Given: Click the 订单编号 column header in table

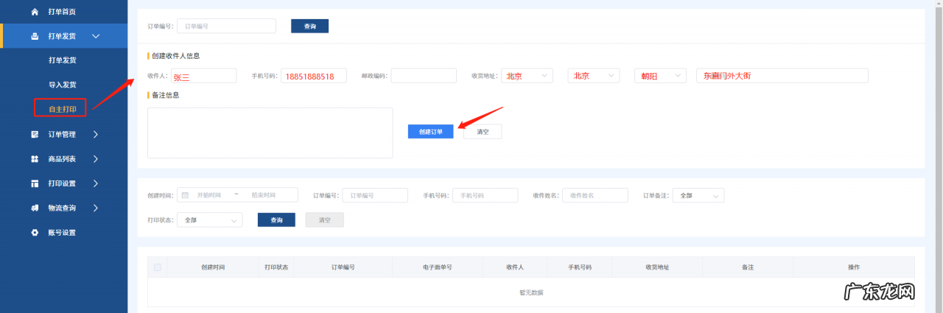Looking at the screenshot, I should pos(343,267).
